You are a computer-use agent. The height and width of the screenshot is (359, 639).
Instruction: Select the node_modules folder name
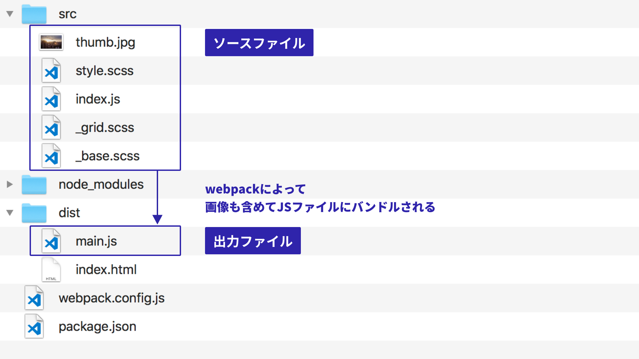101,184
